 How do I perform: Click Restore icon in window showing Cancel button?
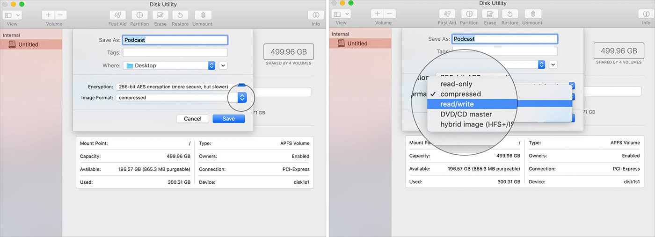pyautogui.click(x=181, y=15)
